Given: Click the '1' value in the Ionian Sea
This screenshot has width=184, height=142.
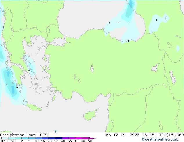Looking at the screenshot, I should pos(7,85).
